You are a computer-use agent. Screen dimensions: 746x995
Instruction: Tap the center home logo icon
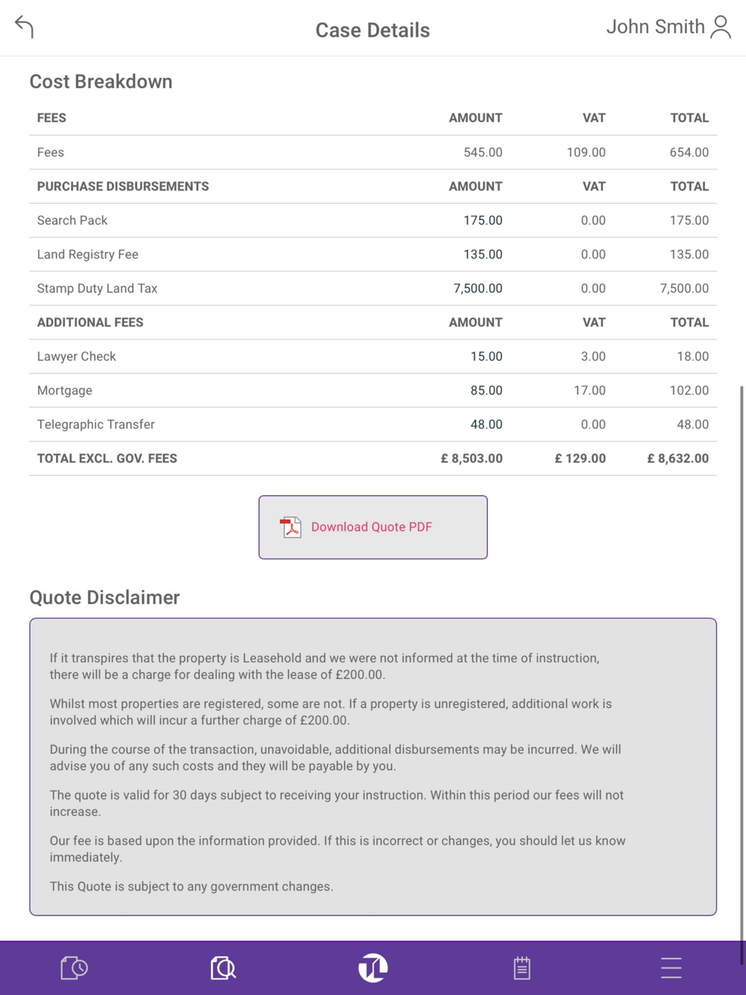pos(373,968)
